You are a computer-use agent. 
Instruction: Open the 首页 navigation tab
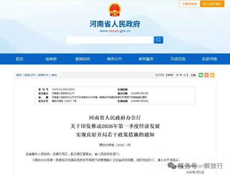(20, 59)
